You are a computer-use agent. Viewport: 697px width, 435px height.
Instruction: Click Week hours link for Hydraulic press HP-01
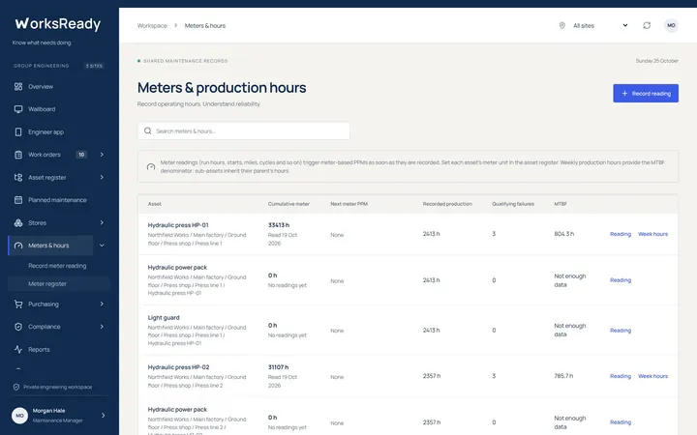[x=652, y=234]
